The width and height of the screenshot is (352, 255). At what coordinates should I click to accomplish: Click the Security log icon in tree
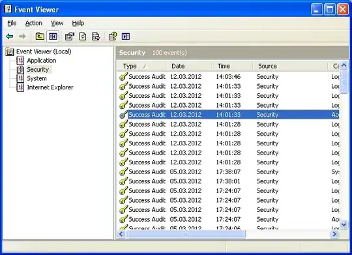[20, 69]
